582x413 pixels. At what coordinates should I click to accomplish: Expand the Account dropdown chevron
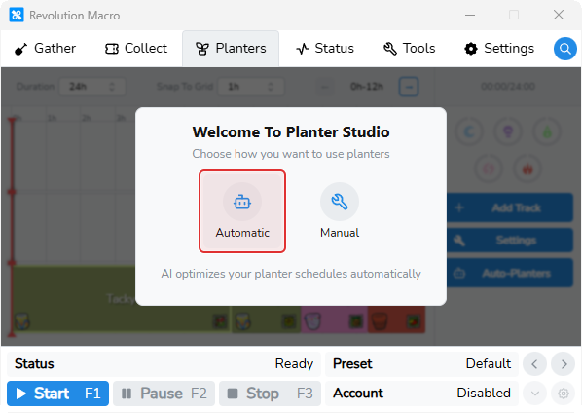click(534, 393)
